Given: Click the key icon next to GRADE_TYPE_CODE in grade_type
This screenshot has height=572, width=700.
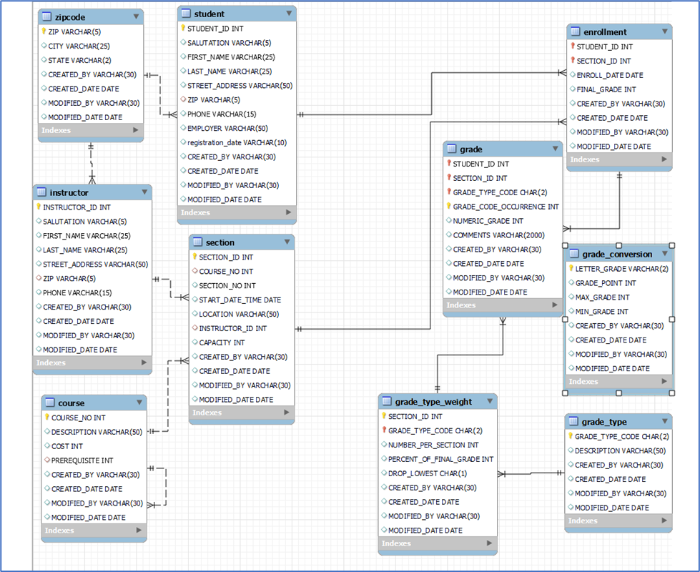Looking at the screenshot, I should [570, 435].
